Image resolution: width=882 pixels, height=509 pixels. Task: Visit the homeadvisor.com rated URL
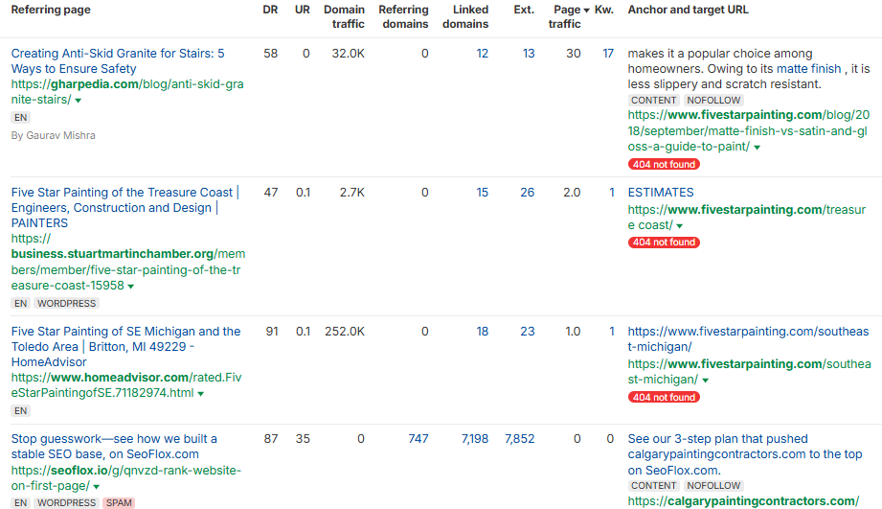tap(126, 385)
